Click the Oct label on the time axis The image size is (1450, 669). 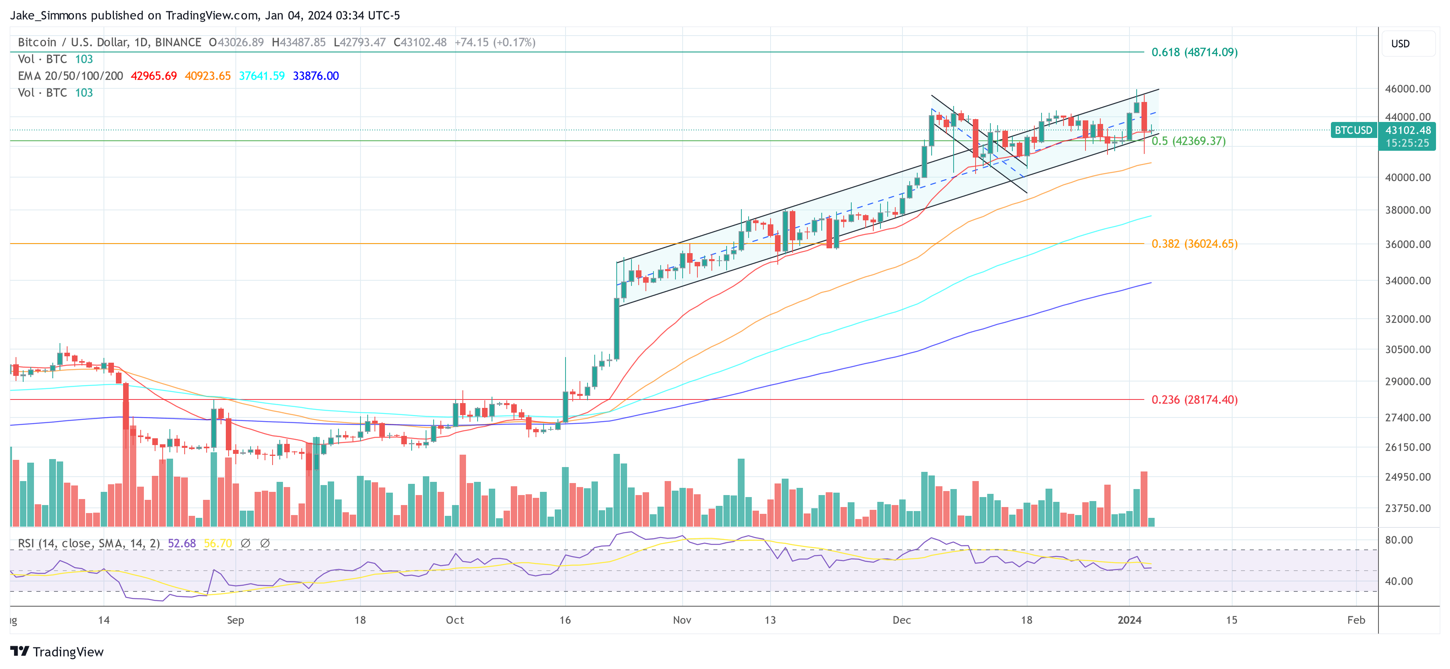coord(455,620)
